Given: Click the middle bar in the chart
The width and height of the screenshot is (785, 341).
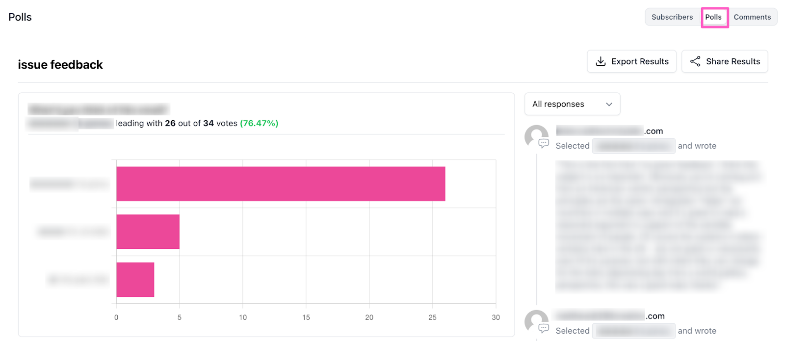Looking at the screenshot, I should click(148, 232).
